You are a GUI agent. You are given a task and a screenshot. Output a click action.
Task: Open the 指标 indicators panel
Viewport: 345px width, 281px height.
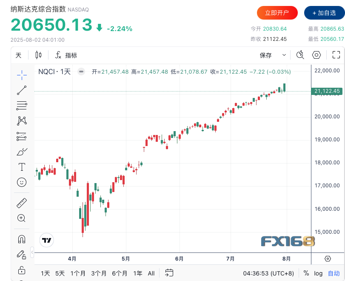66,55
